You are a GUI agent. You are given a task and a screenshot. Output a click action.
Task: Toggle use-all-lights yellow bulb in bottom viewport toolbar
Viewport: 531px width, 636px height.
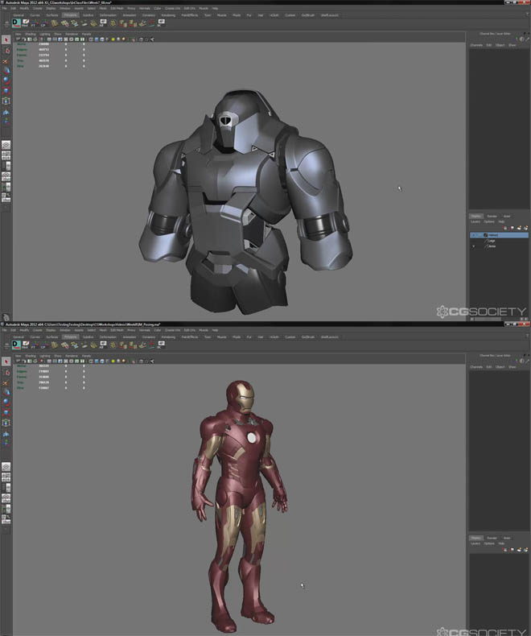(x=113, y=361)
